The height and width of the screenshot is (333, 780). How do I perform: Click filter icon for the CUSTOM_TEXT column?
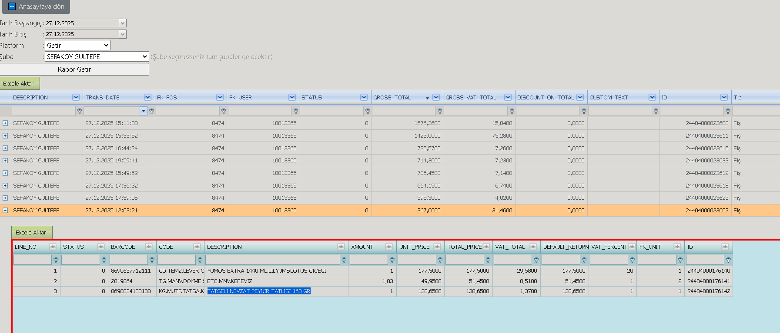click(x=656, y=111)
